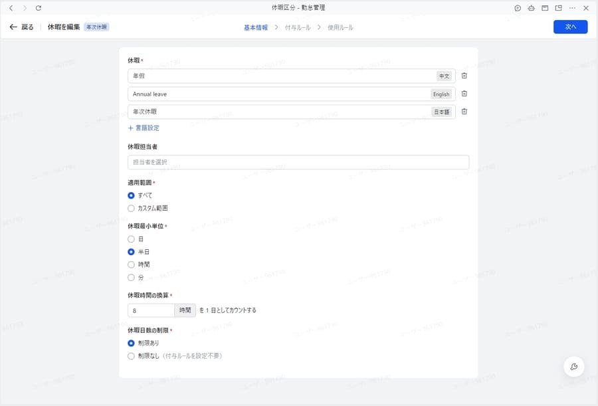598x406 pixels.
Task: Select the すべて radio under 適用範囲
Action: [131, 195]
